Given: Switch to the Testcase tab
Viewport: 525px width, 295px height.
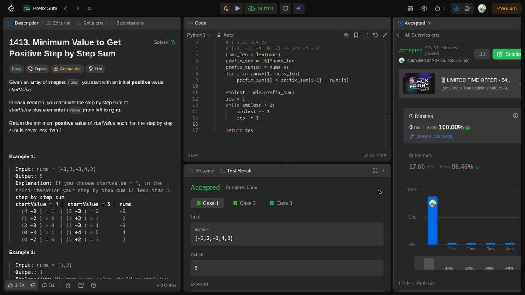Looking at the screenshot, I should click(201, 170).
